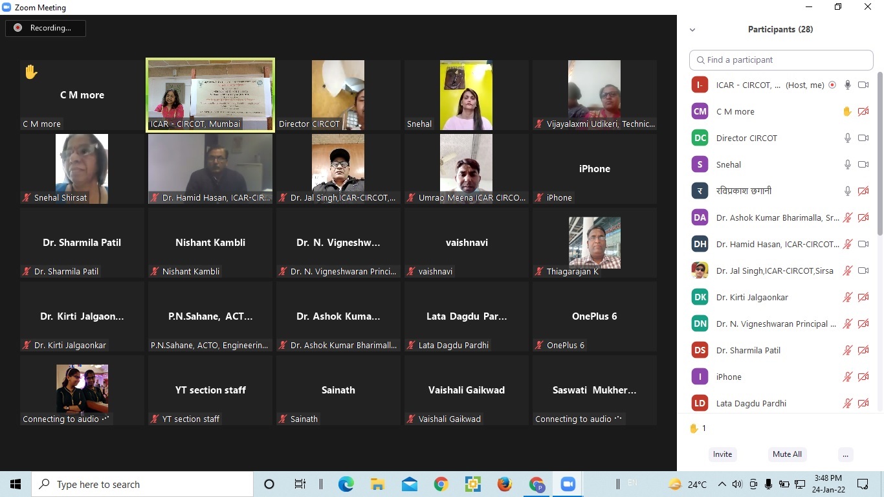Select Snehal's video tile

point(467,95)
